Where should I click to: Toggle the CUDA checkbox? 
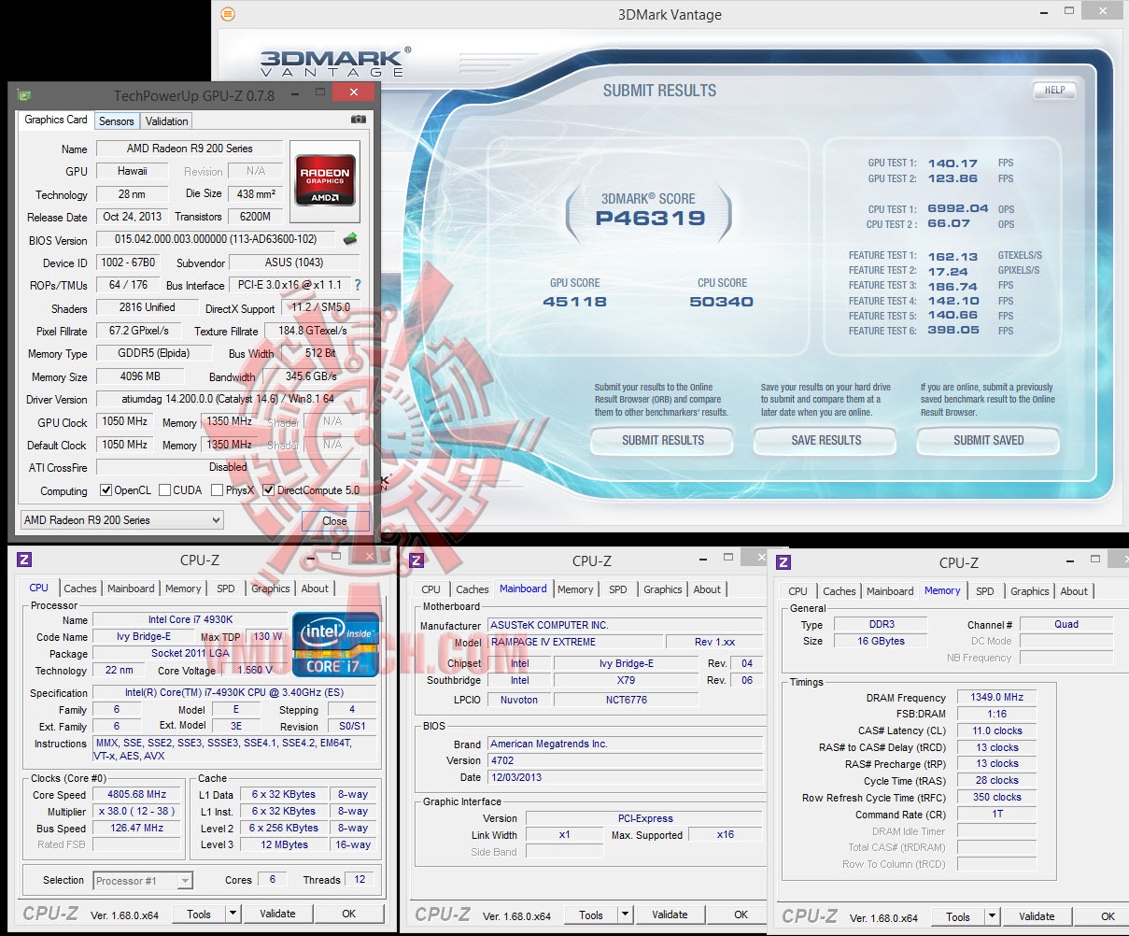(x=165, y=489)
